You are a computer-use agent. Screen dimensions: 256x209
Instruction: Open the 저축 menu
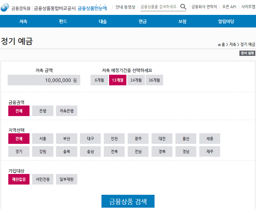23,21
